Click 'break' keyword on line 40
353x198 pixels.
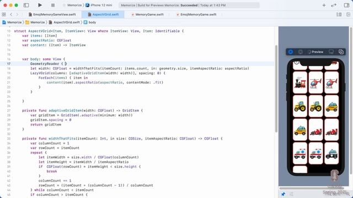tap(52, 171)
